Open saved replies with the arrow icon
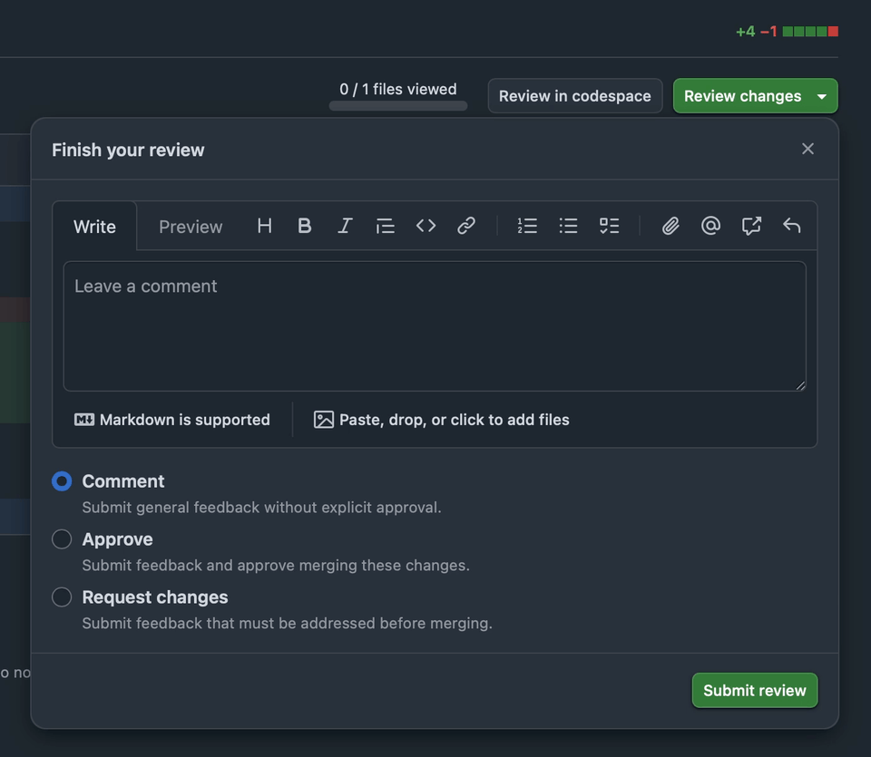Viewport: 871px width, 757px height. pyautogui.click(x=791, y=226)
